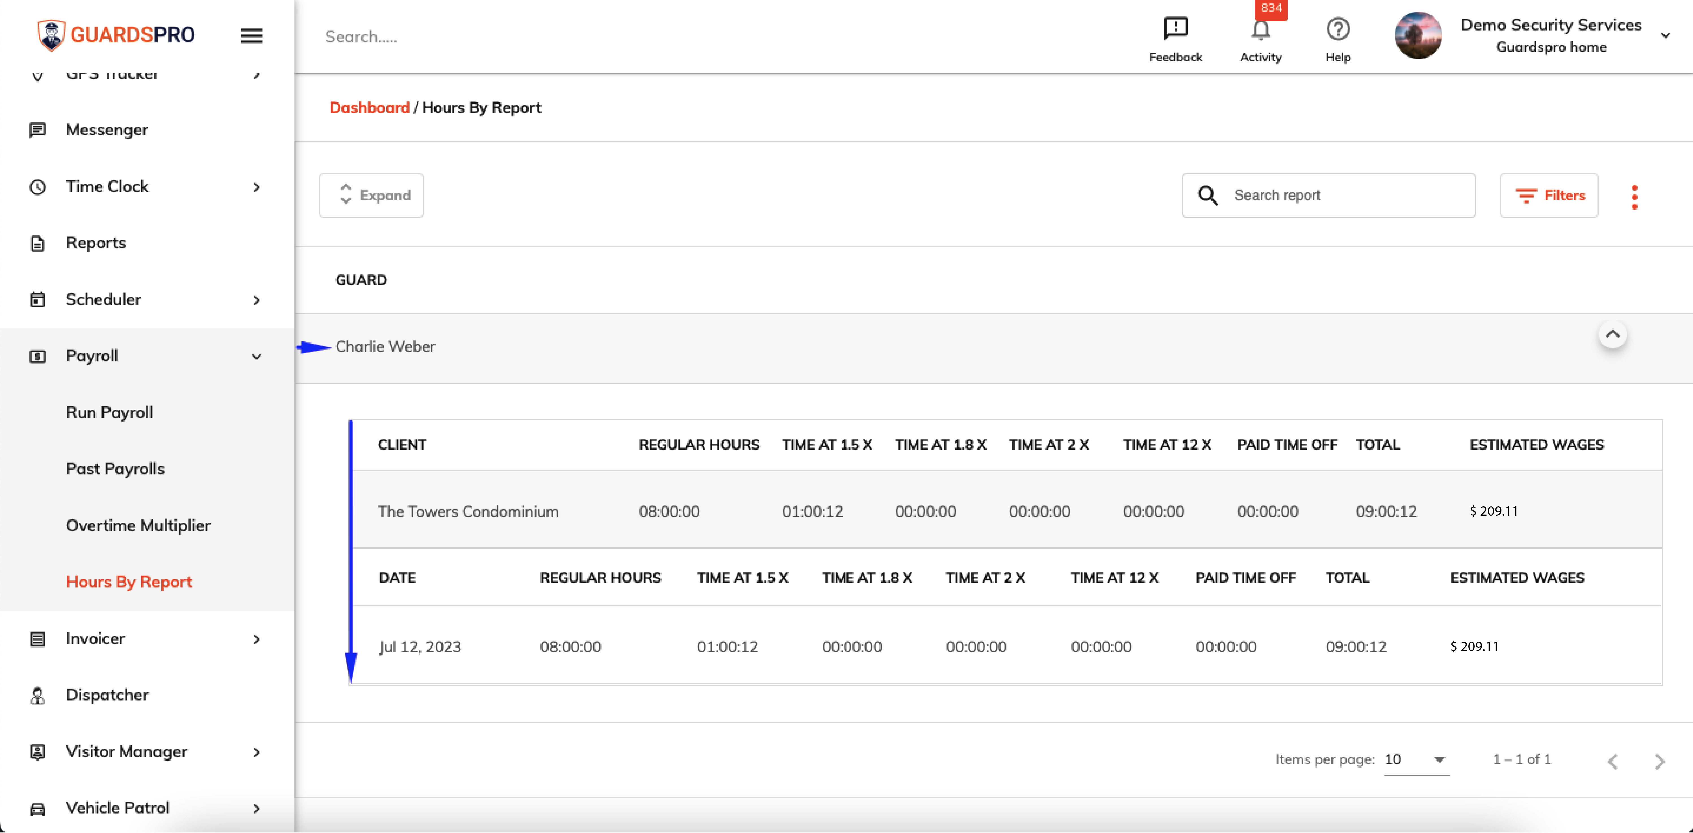Select Overtime Multiplier submenu item
1693x833 pixels.
coord(138,525)
